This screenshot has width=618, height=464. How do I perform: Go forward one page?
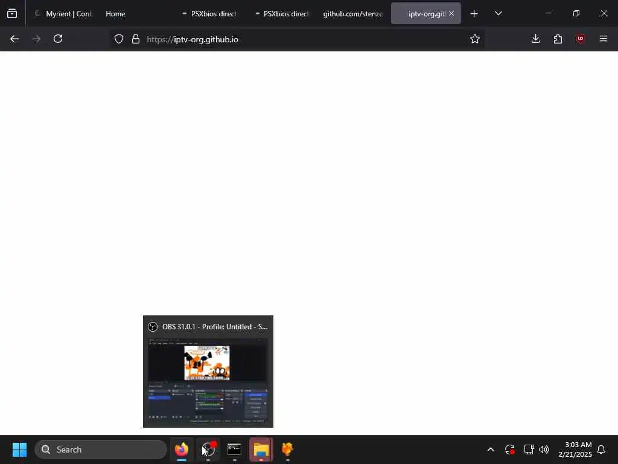(x=36, y=39)
